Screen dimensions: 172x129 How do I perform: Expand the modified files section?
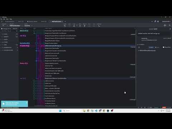(141, 44)
